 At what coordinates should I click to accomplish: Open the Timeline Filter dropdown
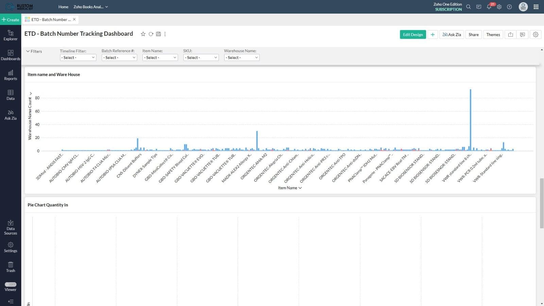78,57
